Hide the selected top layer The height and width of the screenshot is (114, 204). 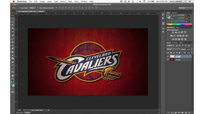tap(168, 56)
